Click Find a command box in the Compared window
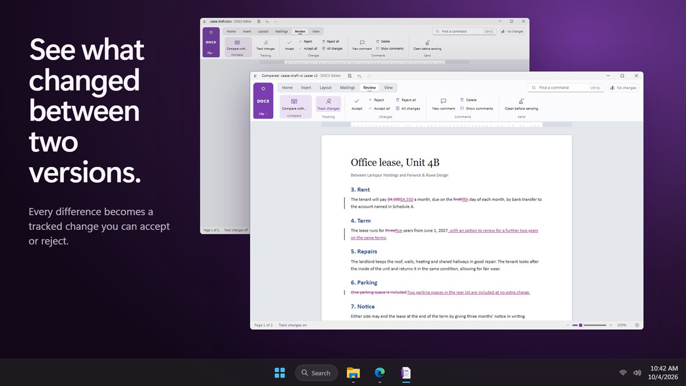Viewport: 686px width, 386px height. (566, 87)
